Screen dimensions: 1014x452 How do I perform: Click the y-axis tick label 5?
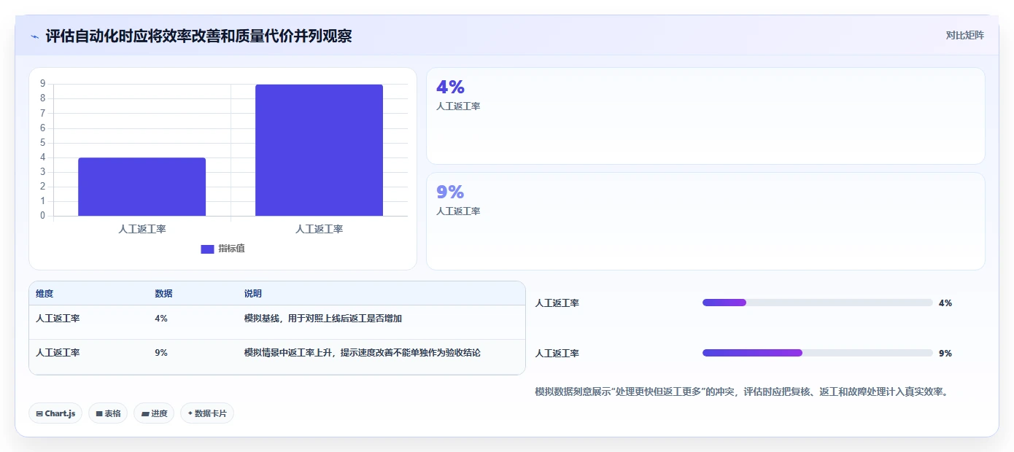point(43,143)
